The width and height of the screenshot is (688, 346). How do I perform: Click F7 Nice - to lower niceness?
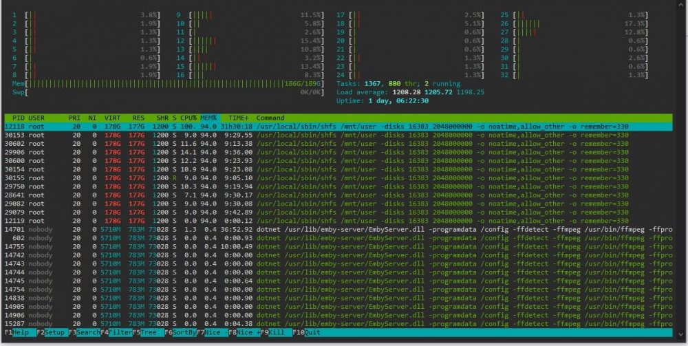(213, 332)
